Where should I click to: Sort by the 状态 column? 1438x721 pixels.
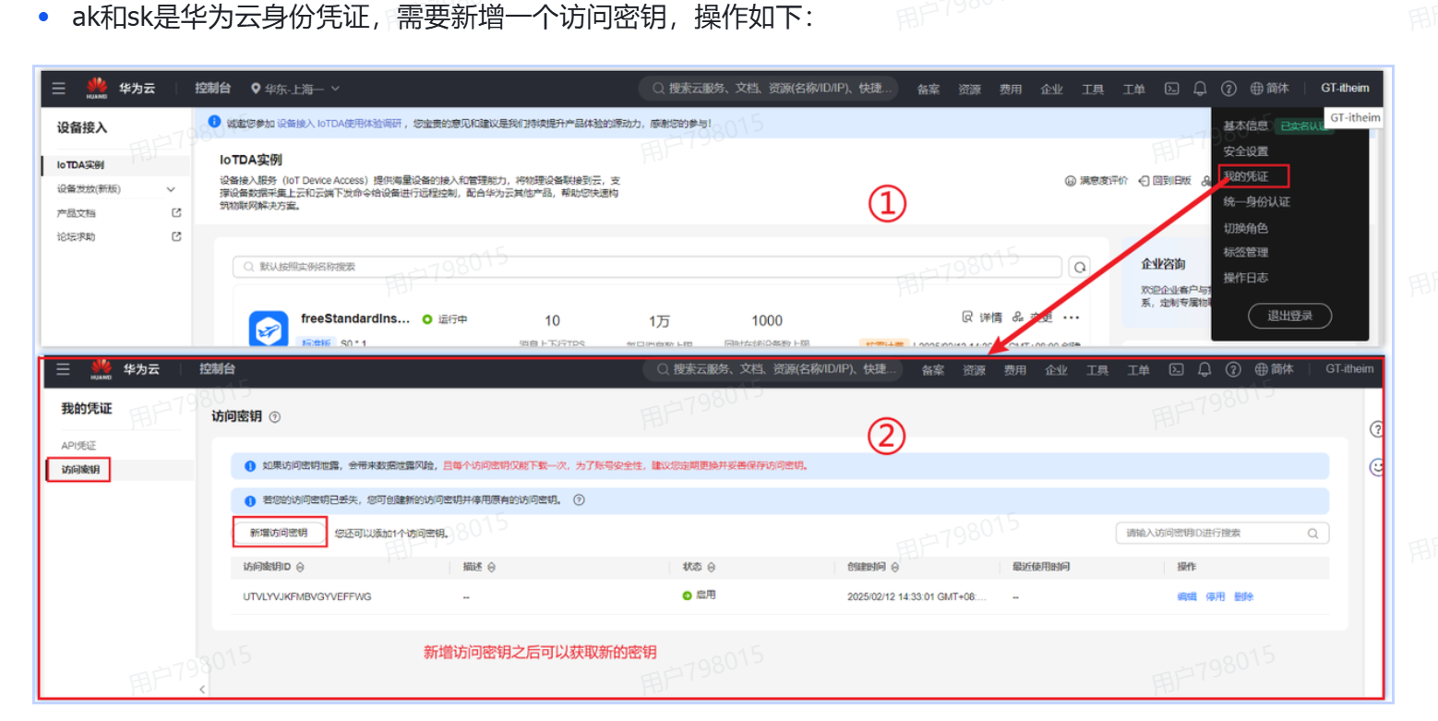[711, 567]
